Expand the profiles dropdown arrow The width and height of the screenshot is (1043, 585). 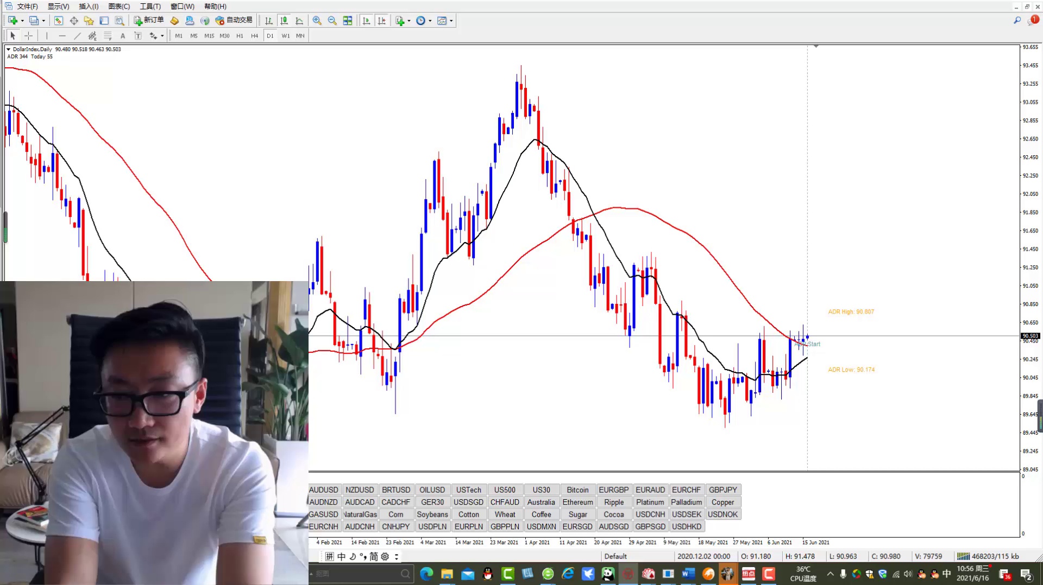[x=43, y=21]
